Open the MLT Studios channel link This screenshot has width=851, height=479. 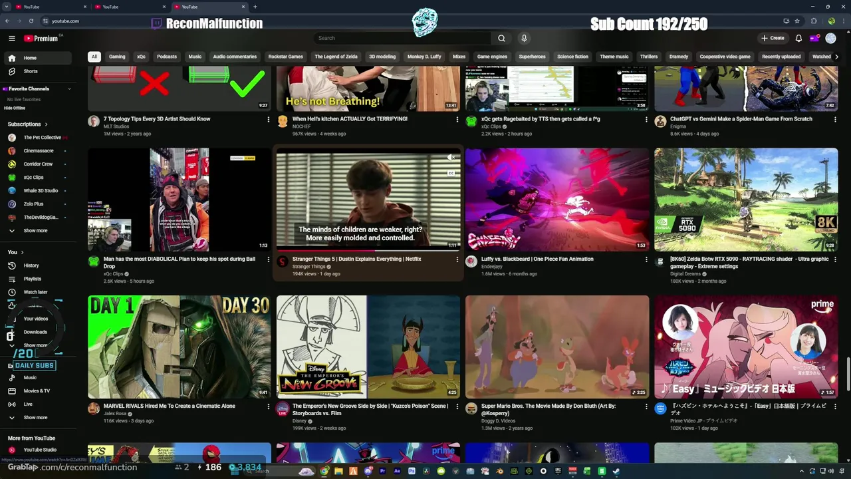pyautogui.click(x=116, y=126)
